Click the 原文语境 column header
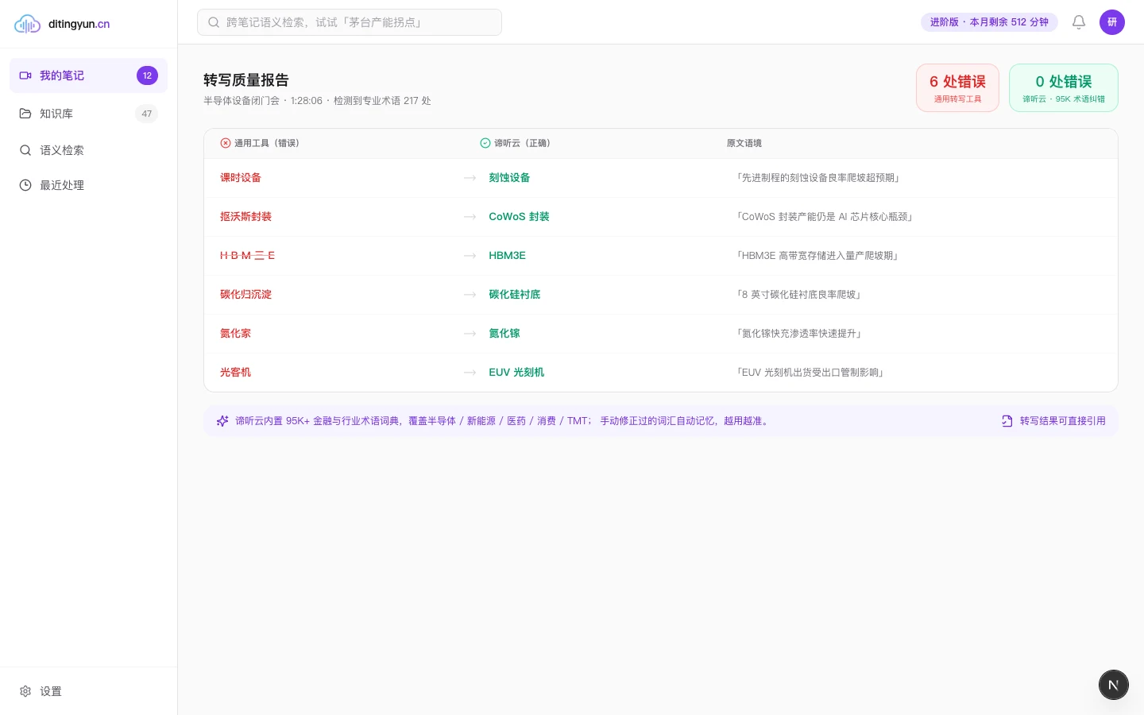1144x715 pixels. [744, 143]
